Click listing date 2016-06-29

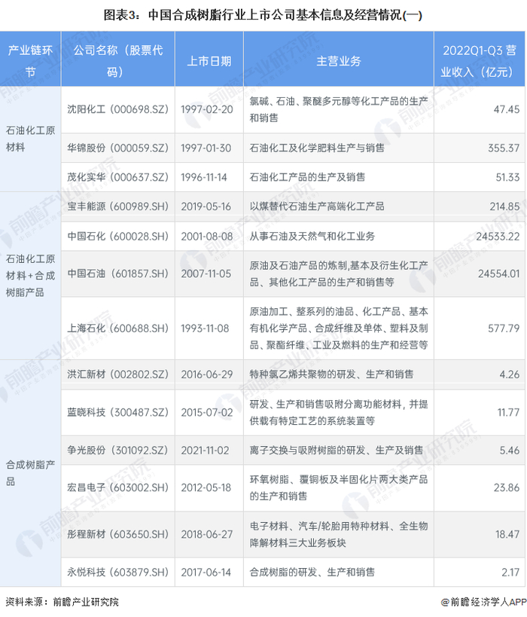pyautogui.click(x=207, y=374)
